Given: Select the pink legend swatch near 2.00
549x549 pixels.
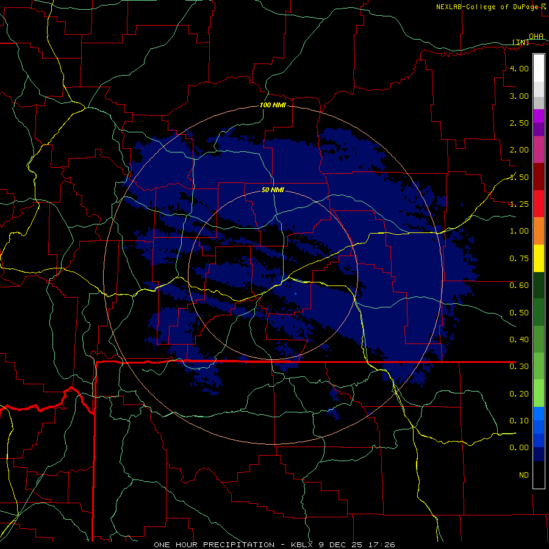Looking at the screenshot, I should coord(539,150).
